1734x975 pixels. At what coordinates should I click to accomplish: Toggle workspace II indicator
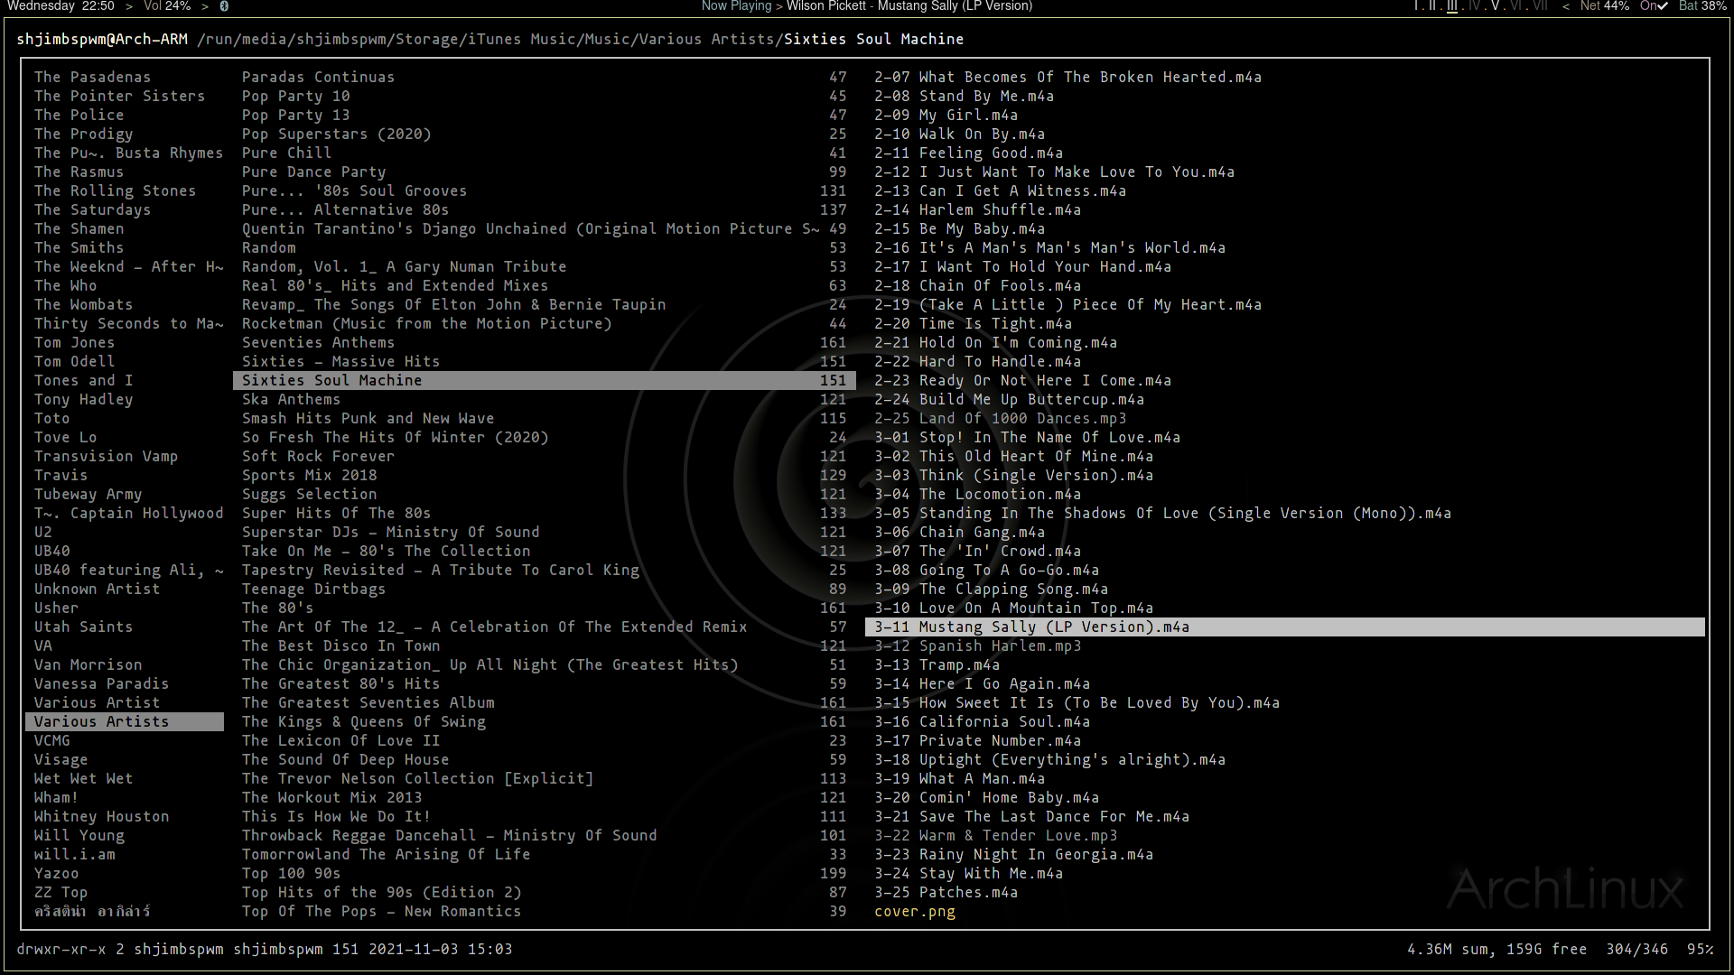1432,6
